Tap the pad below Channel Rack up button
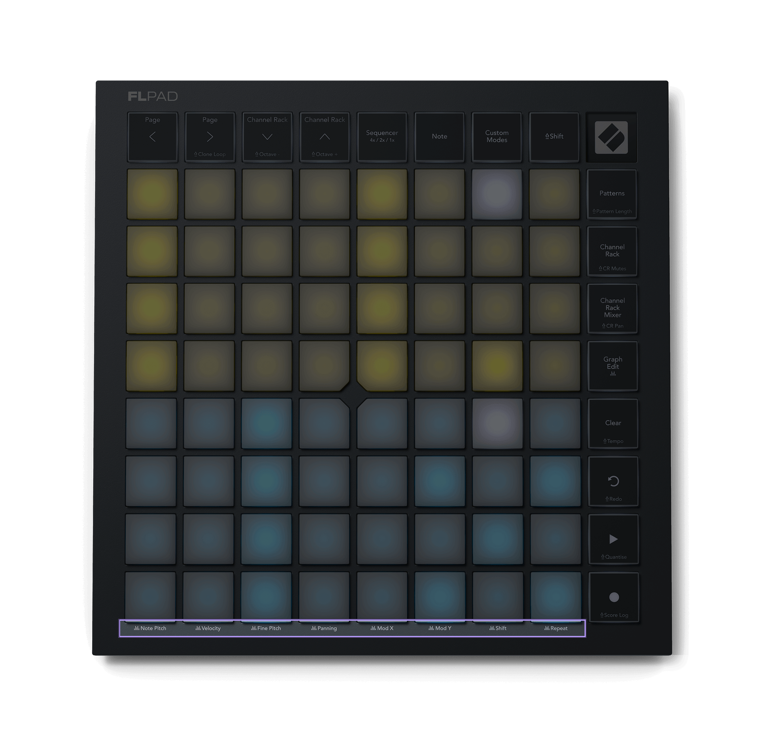The height and width of the screenshot is (736, 764). click(x=324, y=194)
